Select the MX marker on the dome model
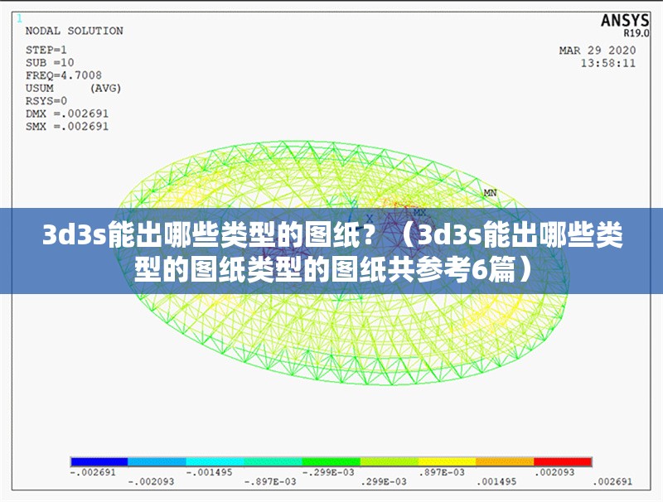This screenshot has height=502, width=663. (419, 211)
